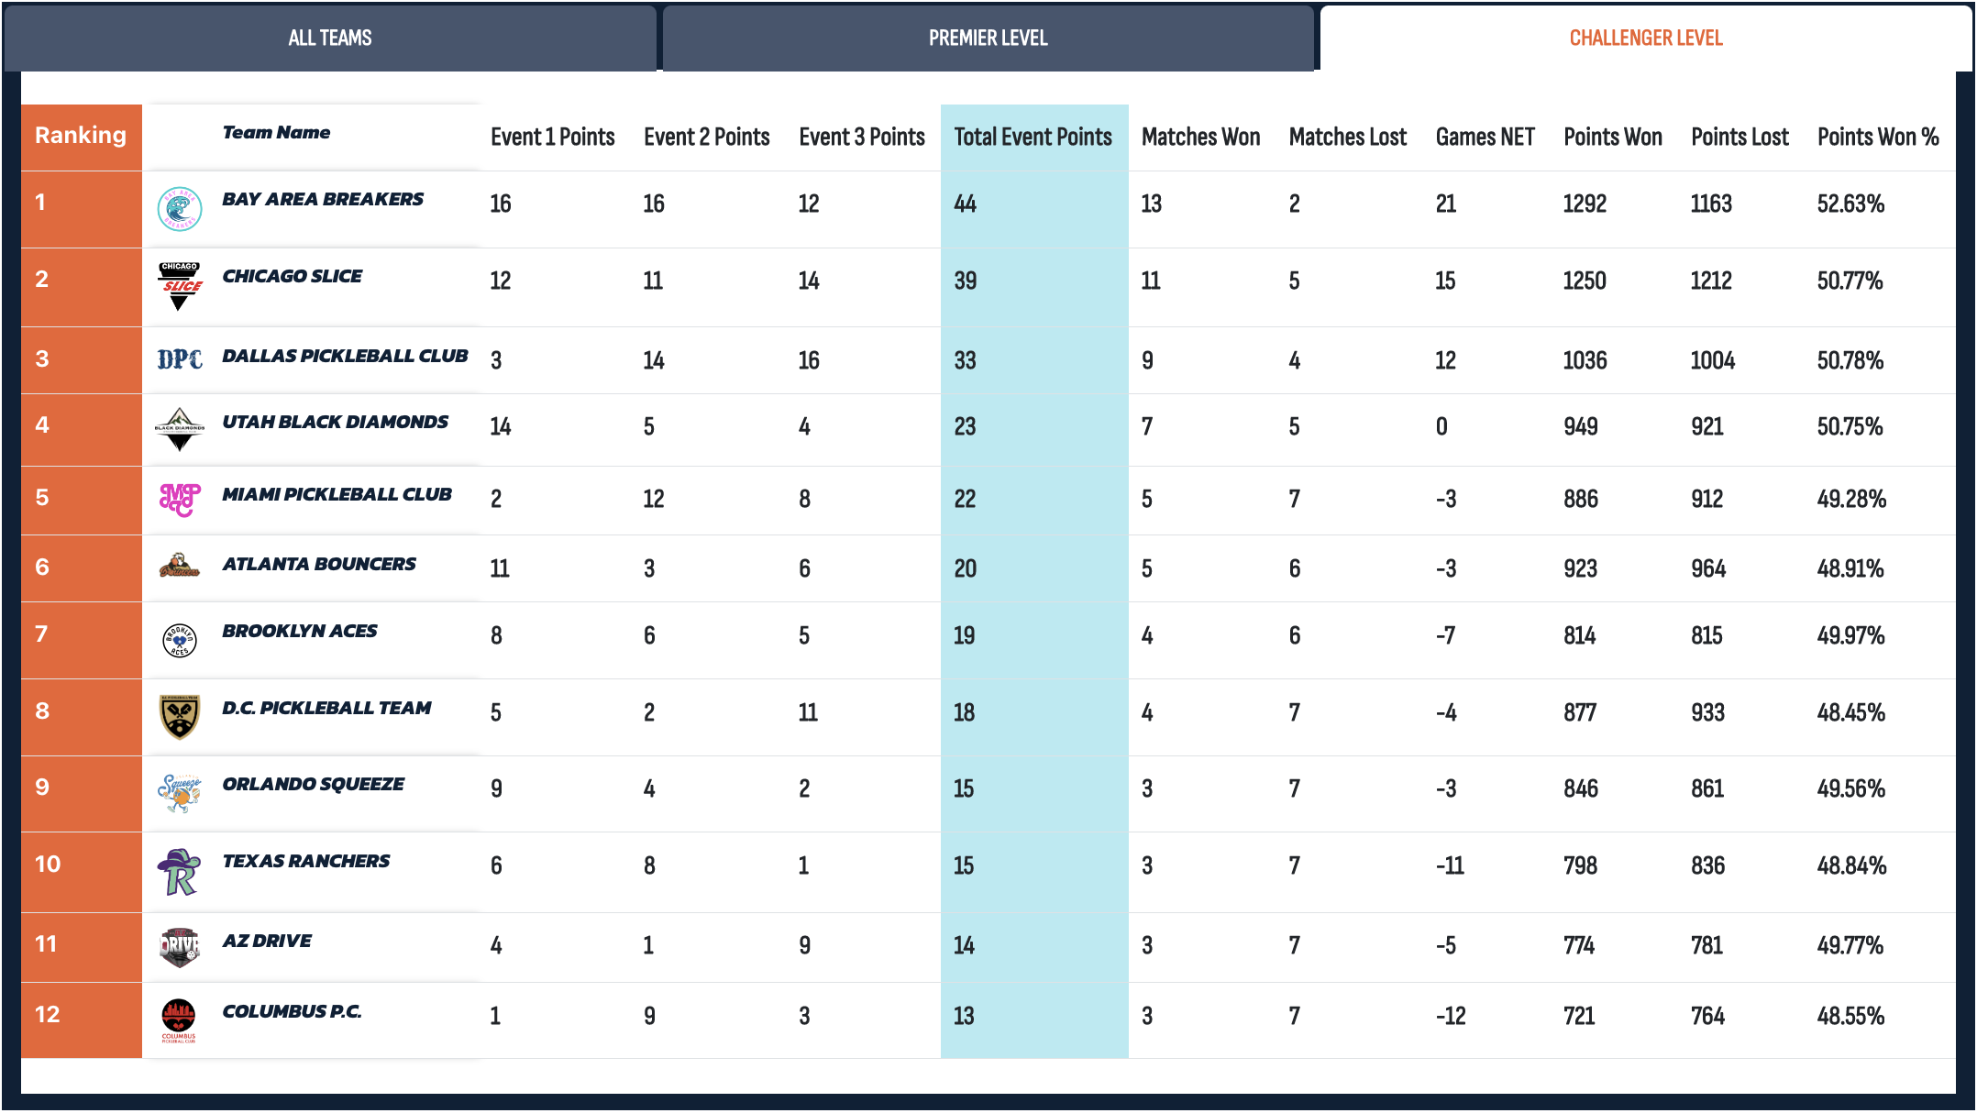Image resolution: width=1977 pixels, height=1113 pixels.
Task: Click the Orlando Squeeze team logo
Action: (180, 793)
